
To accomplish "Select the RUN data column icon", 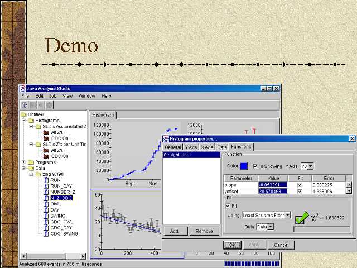I will pyautogui.click(x=46, y=180).
